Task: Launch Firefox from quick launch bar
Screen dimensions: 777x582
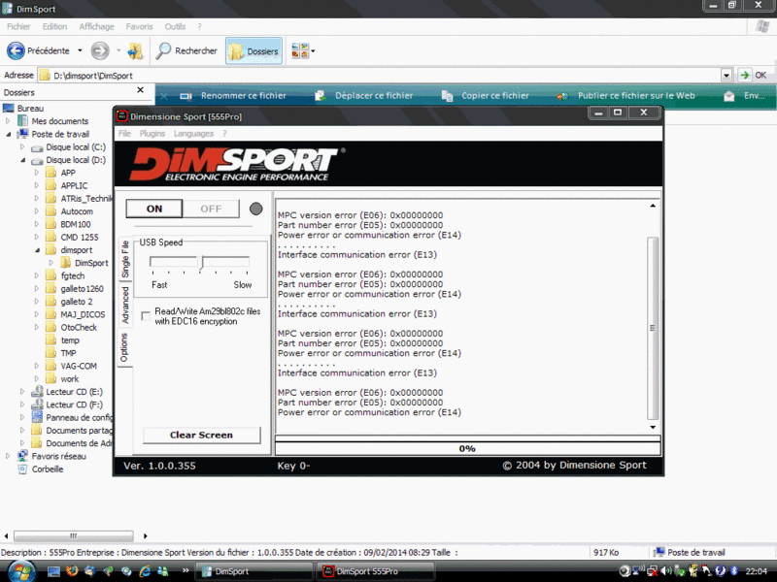Action: pos(72,571)
